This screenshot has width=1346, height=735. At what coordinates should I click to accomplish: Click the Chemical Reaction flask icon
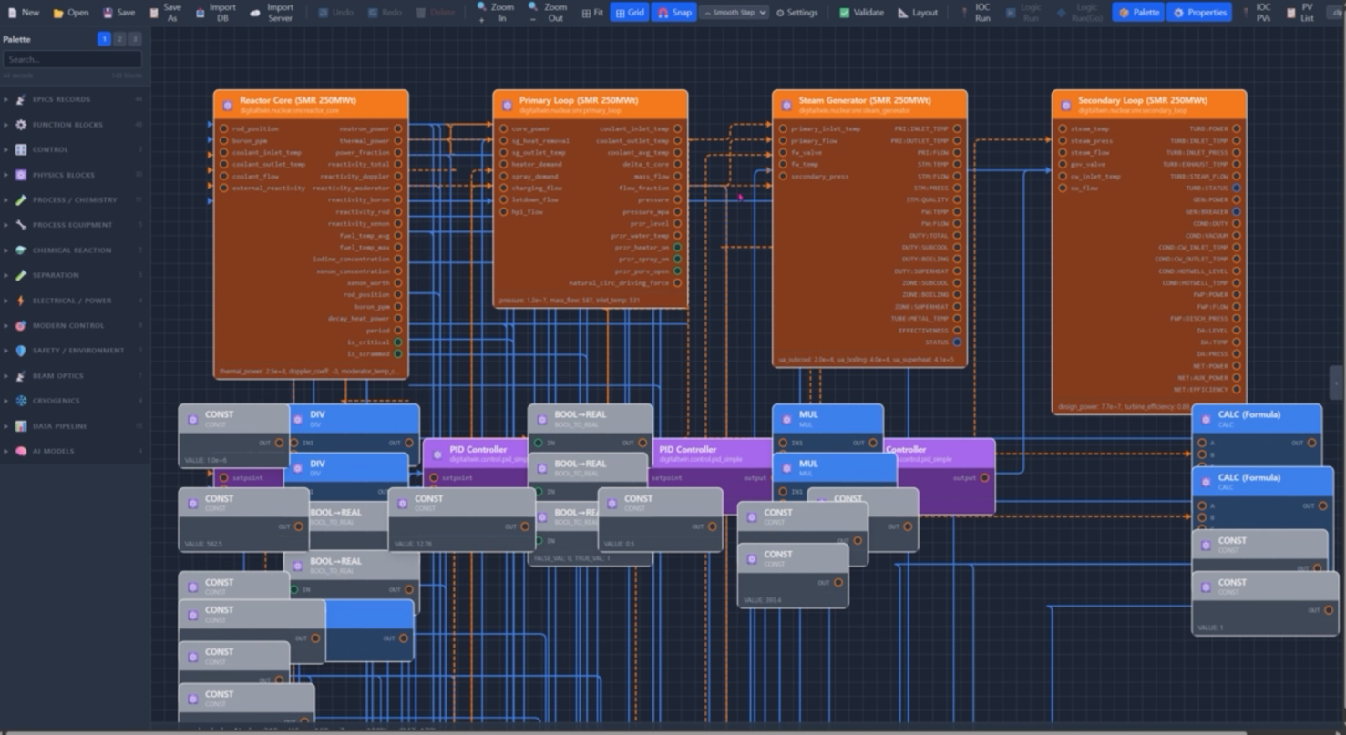click(21, 250)
